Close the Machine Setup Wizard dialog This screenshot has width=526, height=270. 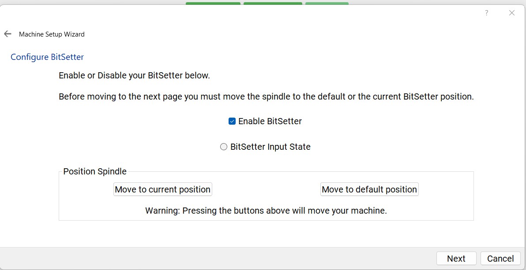(512, 13)
